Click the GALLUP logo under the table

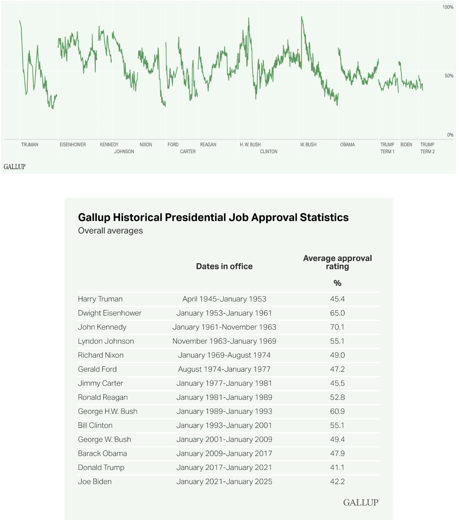tap(361, 503)
